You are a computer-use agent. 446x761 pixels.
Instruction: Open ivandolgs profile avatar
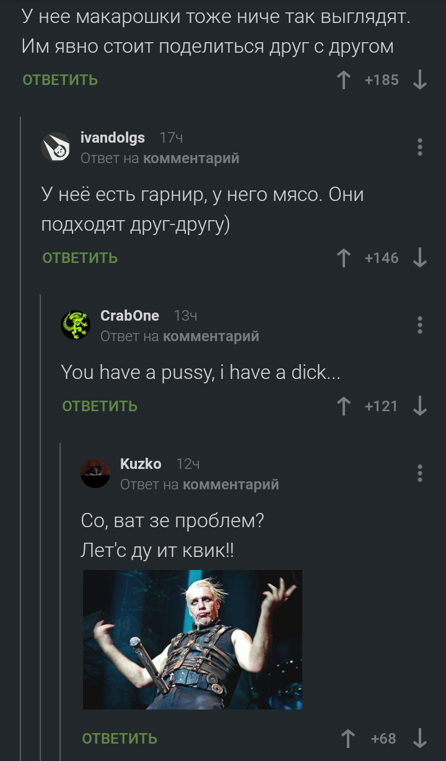click(56, 147)
